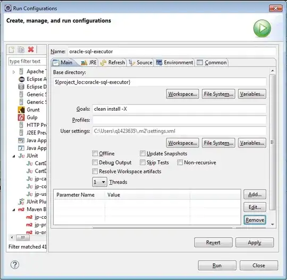The image size is (287, 280).
Task: Collapse the Maven Build tree node
Action: (x=14, y=210)
